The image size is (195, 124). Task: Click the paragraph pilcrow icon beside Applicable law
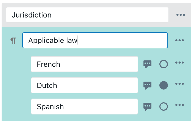tap(13, 41)
